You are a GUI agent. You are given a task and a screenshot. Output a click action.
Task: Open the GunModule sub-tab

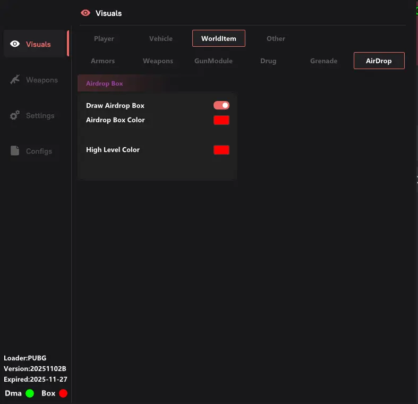pos(213,61)
